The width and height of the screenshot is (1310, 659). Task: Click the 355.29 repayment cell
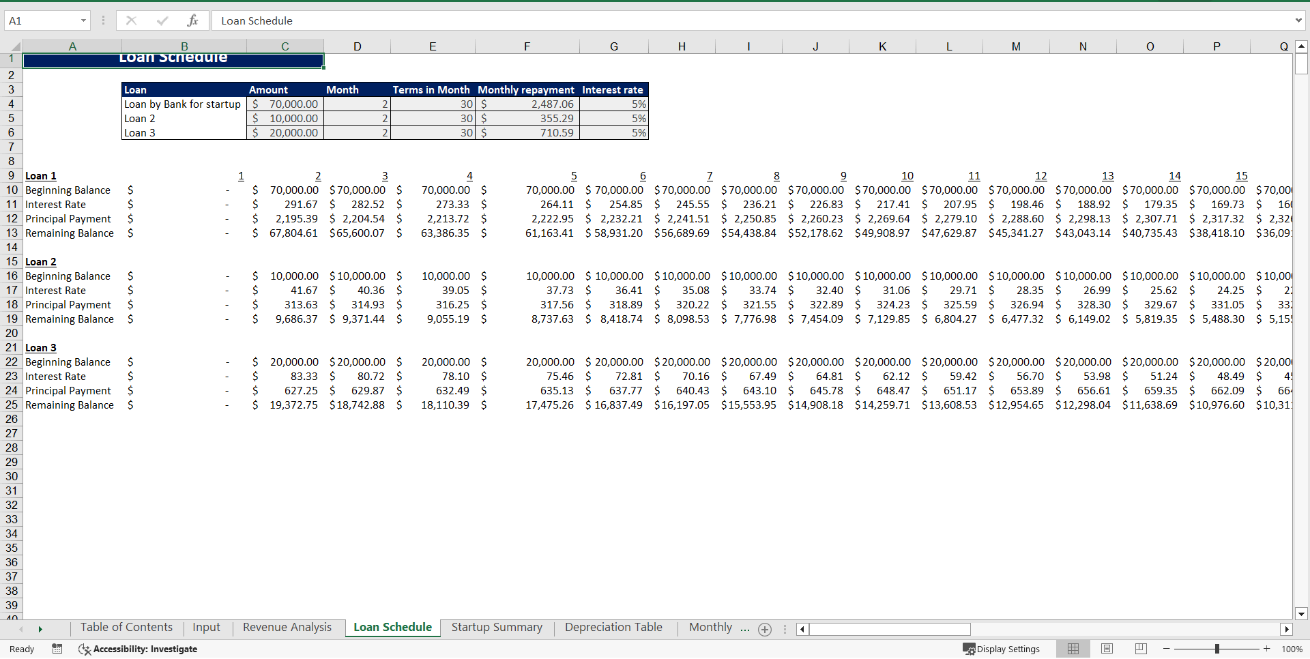click(527, 118)
